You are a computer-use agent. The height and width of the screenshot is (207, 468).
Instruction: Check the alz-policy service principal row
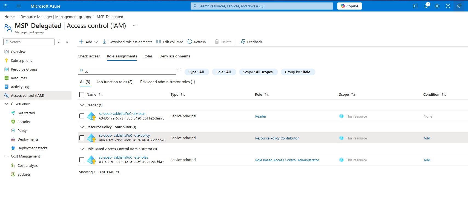(82, 138)
